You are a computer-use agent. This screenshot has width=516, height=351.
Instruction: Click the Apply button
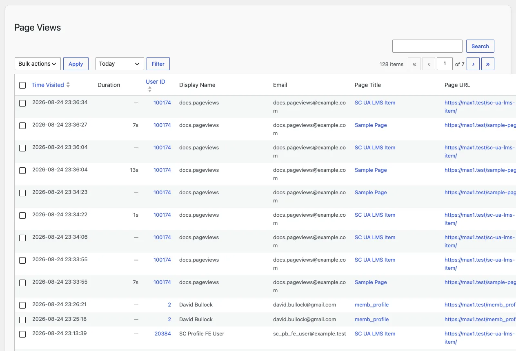(x=76, y=64)
